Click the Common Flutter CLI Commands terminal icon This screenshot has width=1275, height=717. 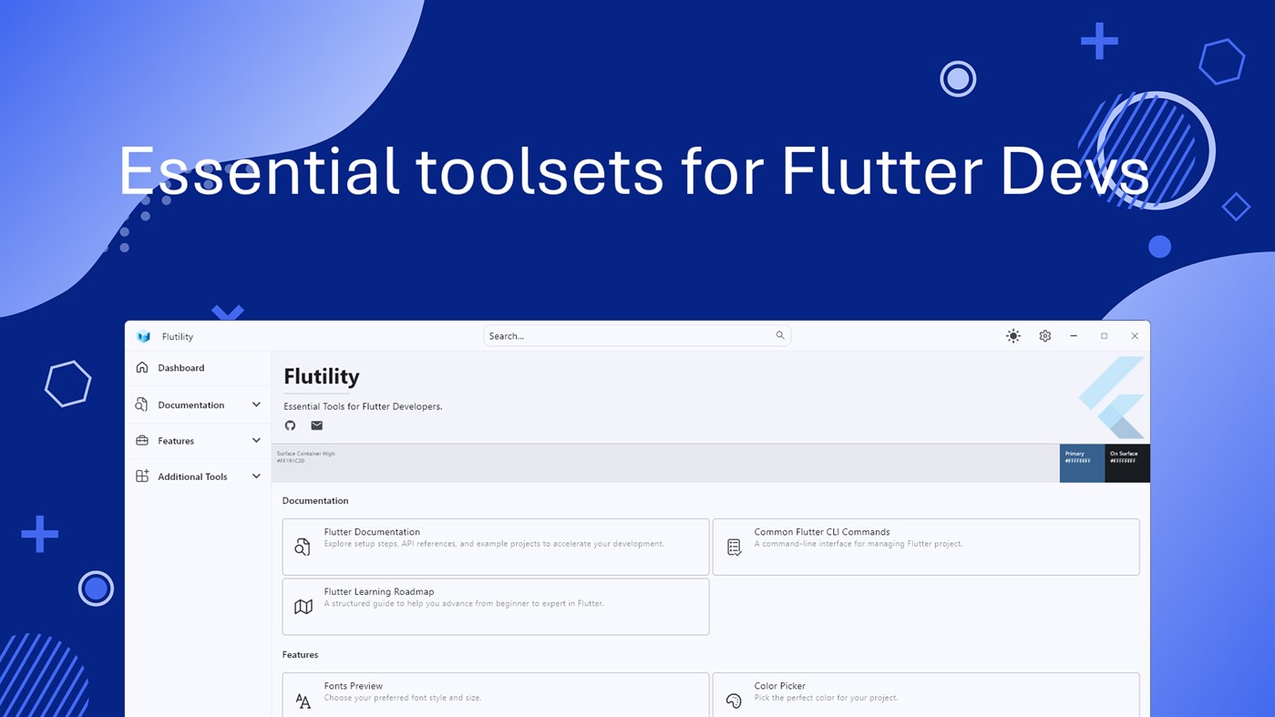click(734, 547)
